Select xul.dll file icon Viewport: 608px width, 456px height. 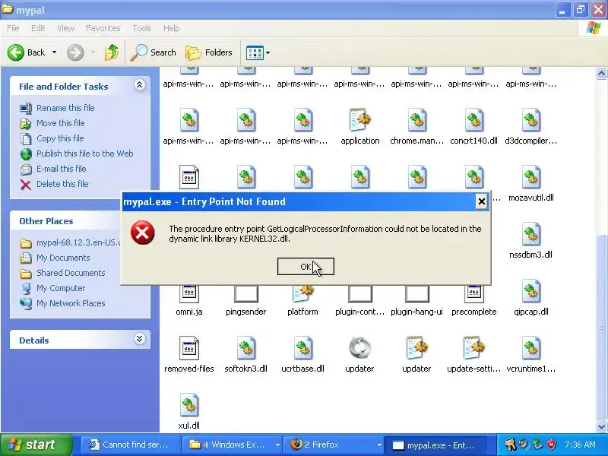[x=188, y=405]
